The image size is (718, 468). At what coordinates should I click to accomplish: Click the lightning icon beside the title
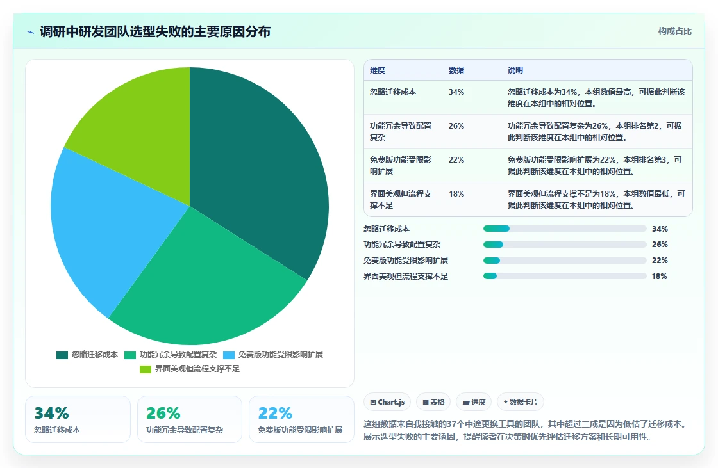(x=31, y=32)
